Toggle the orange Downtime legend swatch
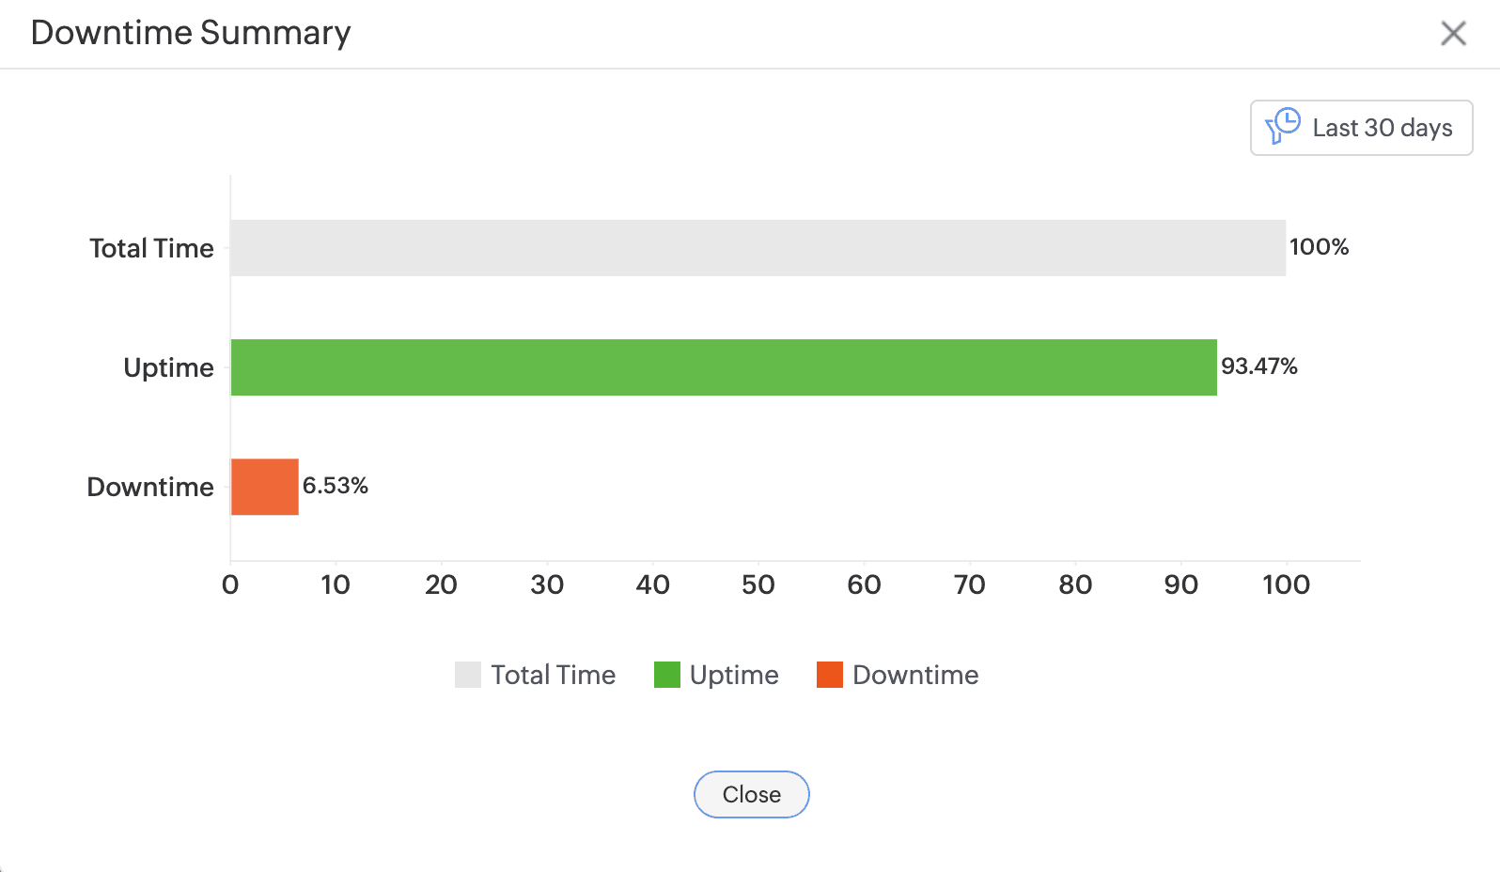Screen dimensions: 1500x872 (830, 675)
